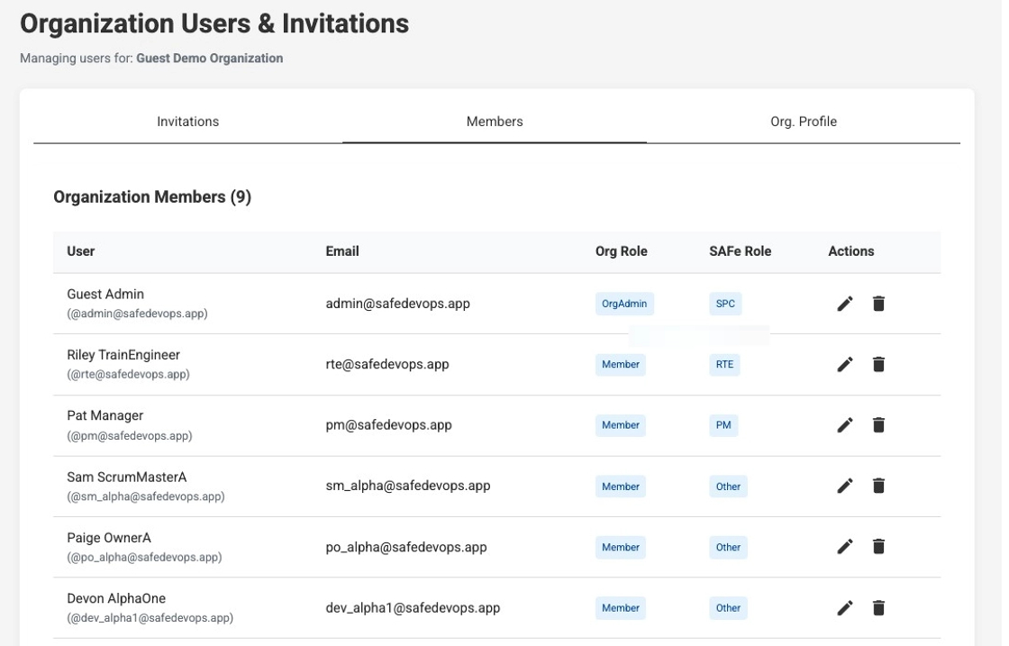Screen dimensions: 1009x646
Task: Open the Org. Profile tab
Action: [x=803, y=121]
